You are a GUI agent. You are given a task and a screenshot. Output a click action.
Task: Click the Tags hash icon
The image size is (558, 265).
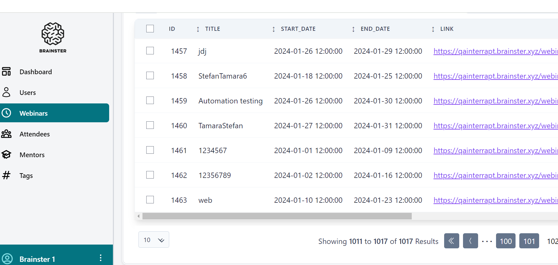pyautogui.click(x=6, y=175)
